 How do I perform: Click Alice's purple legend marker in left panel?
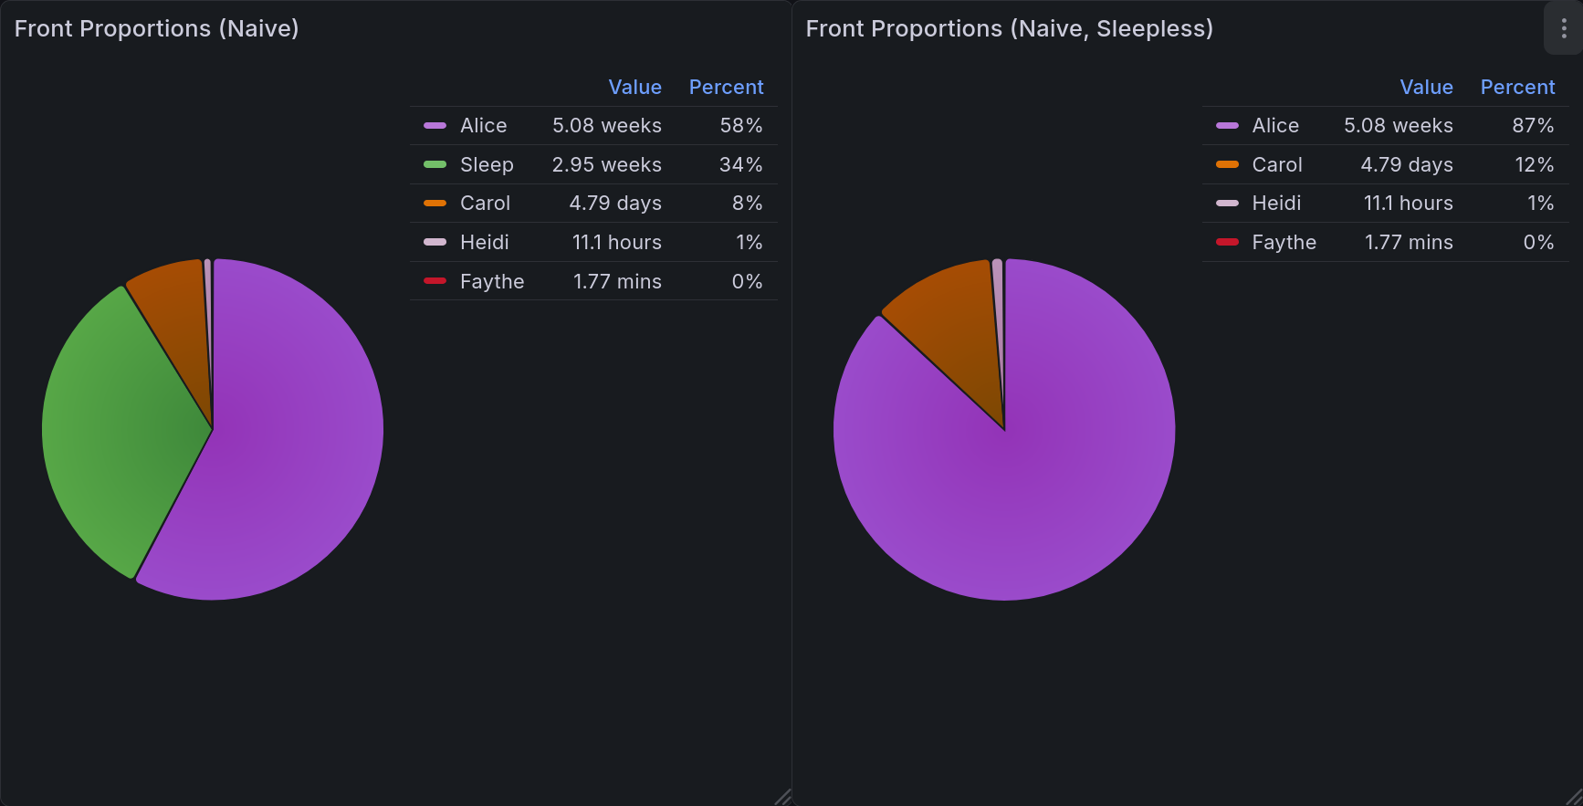[x=433, y=125]
